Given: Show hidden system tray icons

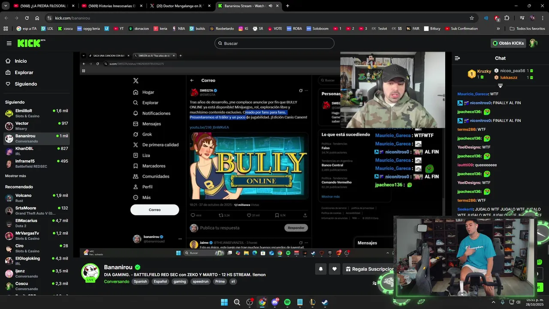Looking at the screenshot, I should click(493, 302).
